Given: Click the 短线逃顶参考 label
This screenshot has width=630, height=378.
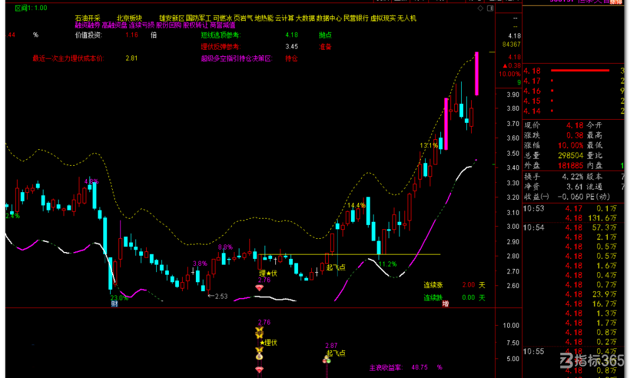Looking at the screenshot, I should (220, 35).
